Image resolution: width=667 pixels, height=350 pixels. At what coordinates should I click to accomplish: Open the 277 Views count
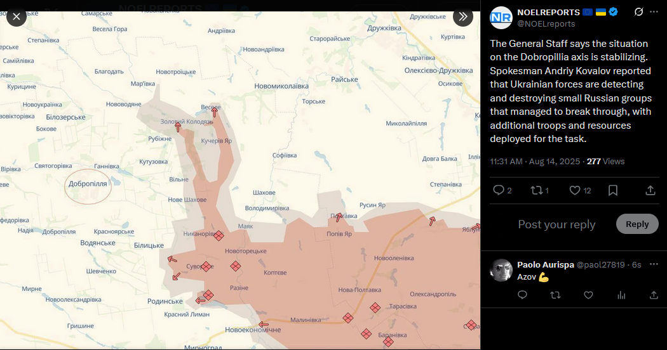pos(606,162)
